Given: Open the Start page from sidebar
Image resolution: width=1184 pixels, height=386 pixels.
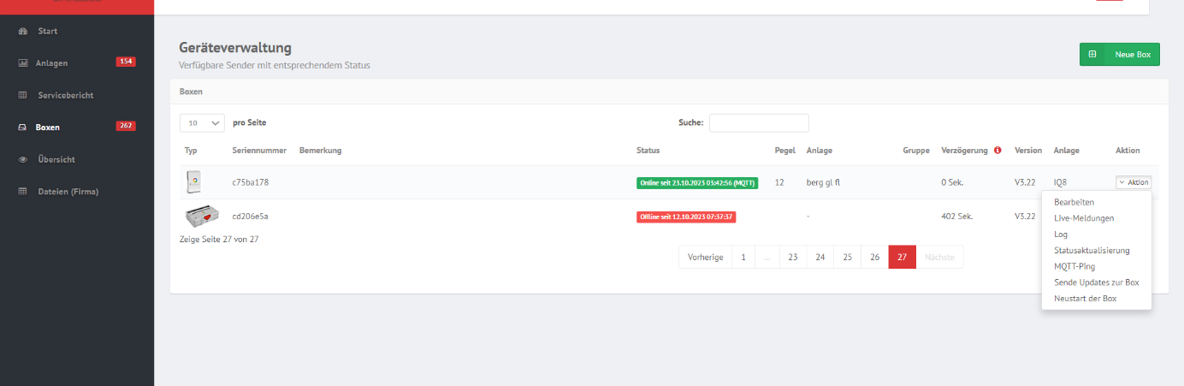Looking at the screenshot, I should [x=48, y=32].
